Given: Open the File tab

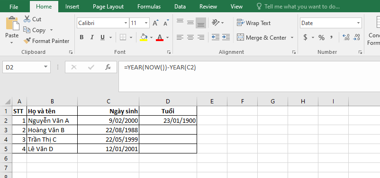Looking at the screenshot, I should [x=14, y=7].
